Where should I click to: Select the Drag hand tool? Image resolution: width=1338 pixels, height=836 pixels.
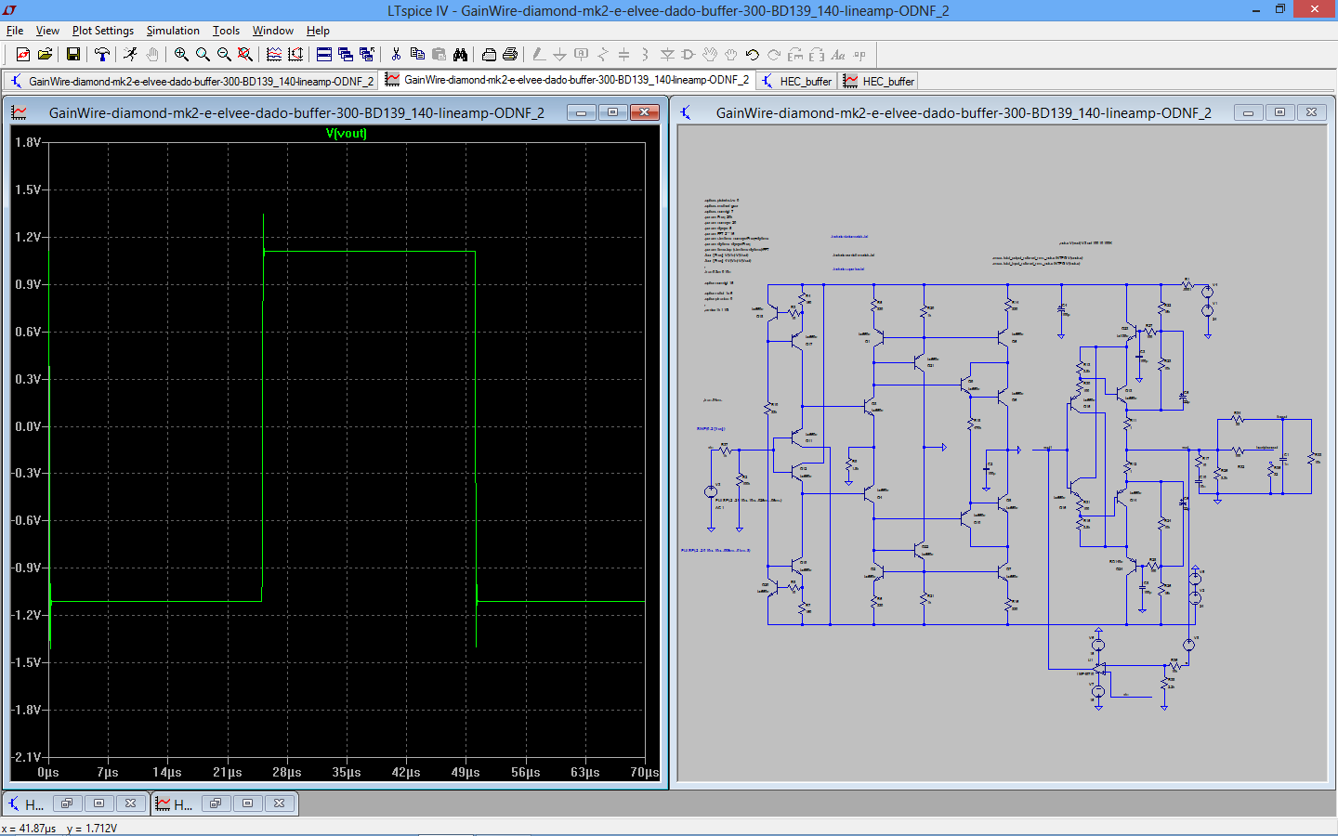[x=731, y=55]
